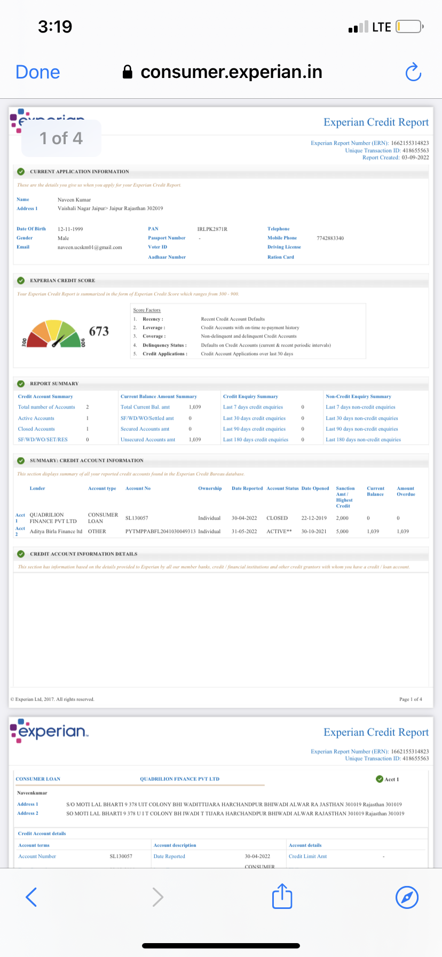Open the share sheet icon
The image size is (442, 957).
pos(282,896)
